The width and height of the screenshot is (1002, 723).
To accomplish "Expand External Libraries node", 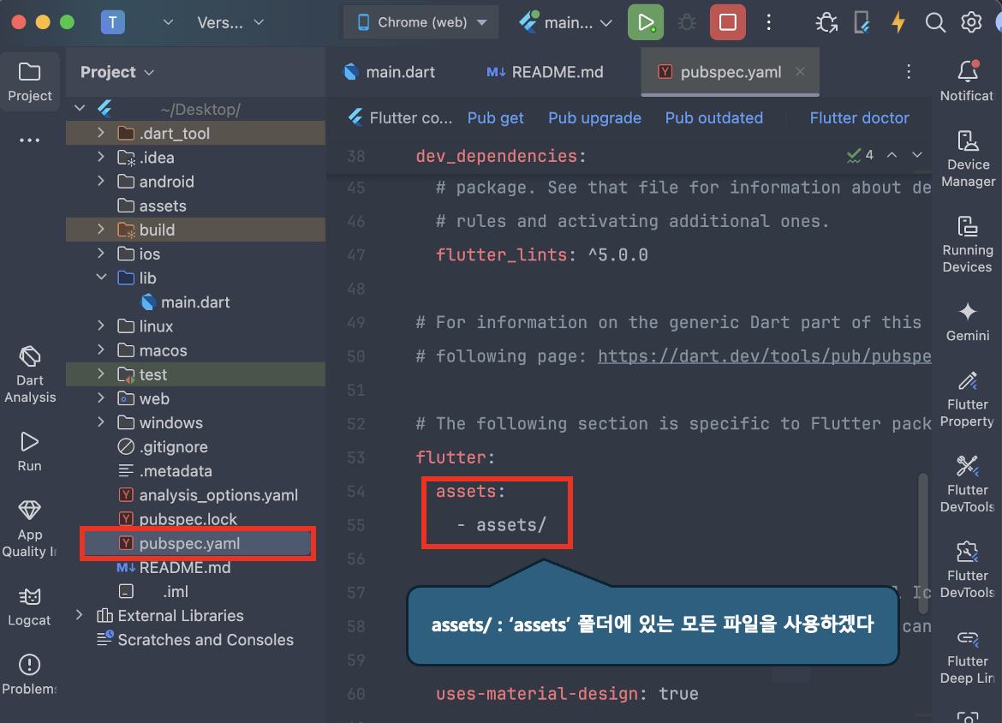I will (x=80, y=615).
